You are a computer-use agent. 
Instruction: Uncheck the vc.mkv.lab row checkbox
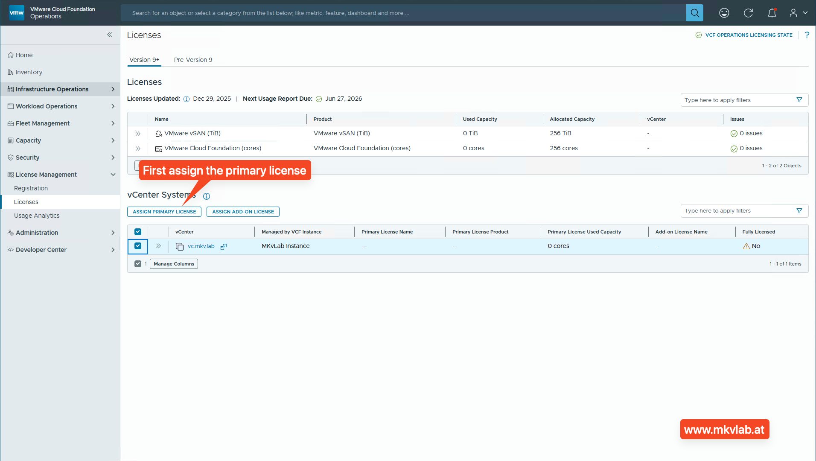(x=137, y=246)
